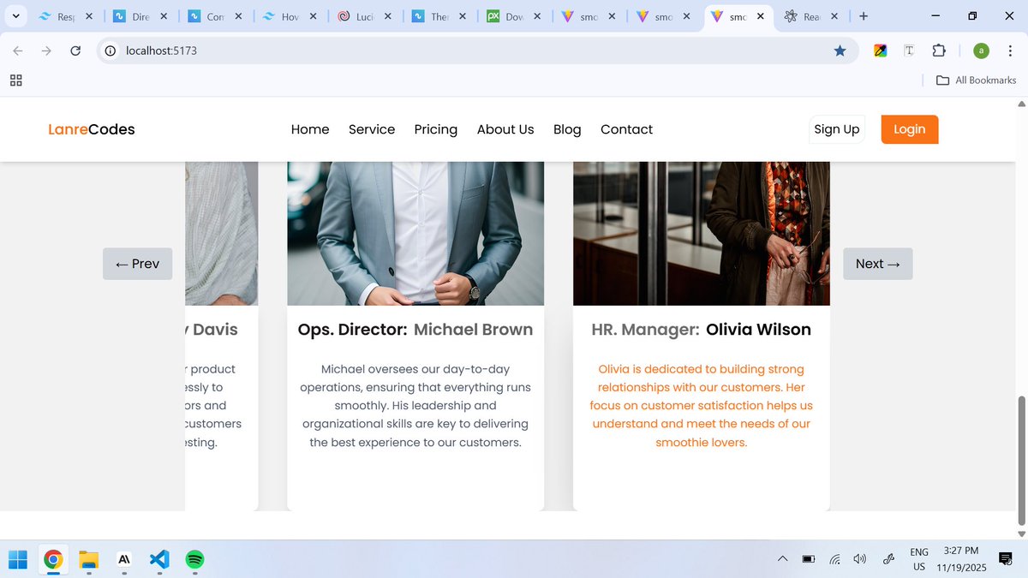Click Olivia Wilson's photo
1028x578 pixels.
[702, 233]
